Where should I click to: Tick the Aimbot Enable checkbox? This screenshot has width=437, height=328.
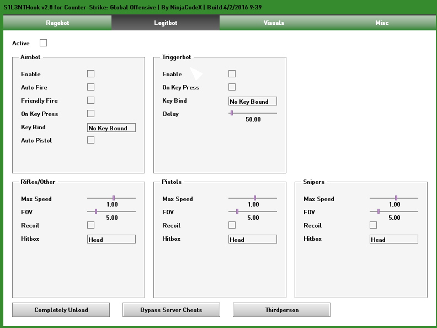tap(90, 73)
